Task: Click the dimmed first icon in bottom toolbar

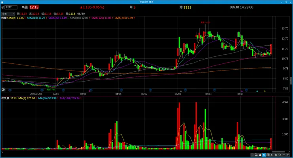Action: click(x=252, y=155)
